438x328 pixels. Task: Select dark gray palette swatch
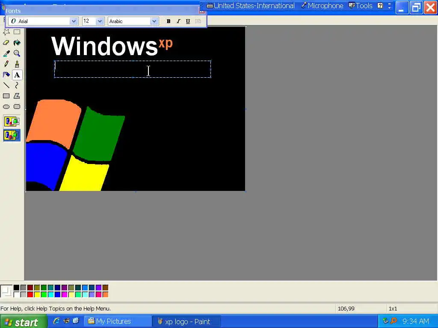pyautogui.click(x=23, y=287)
